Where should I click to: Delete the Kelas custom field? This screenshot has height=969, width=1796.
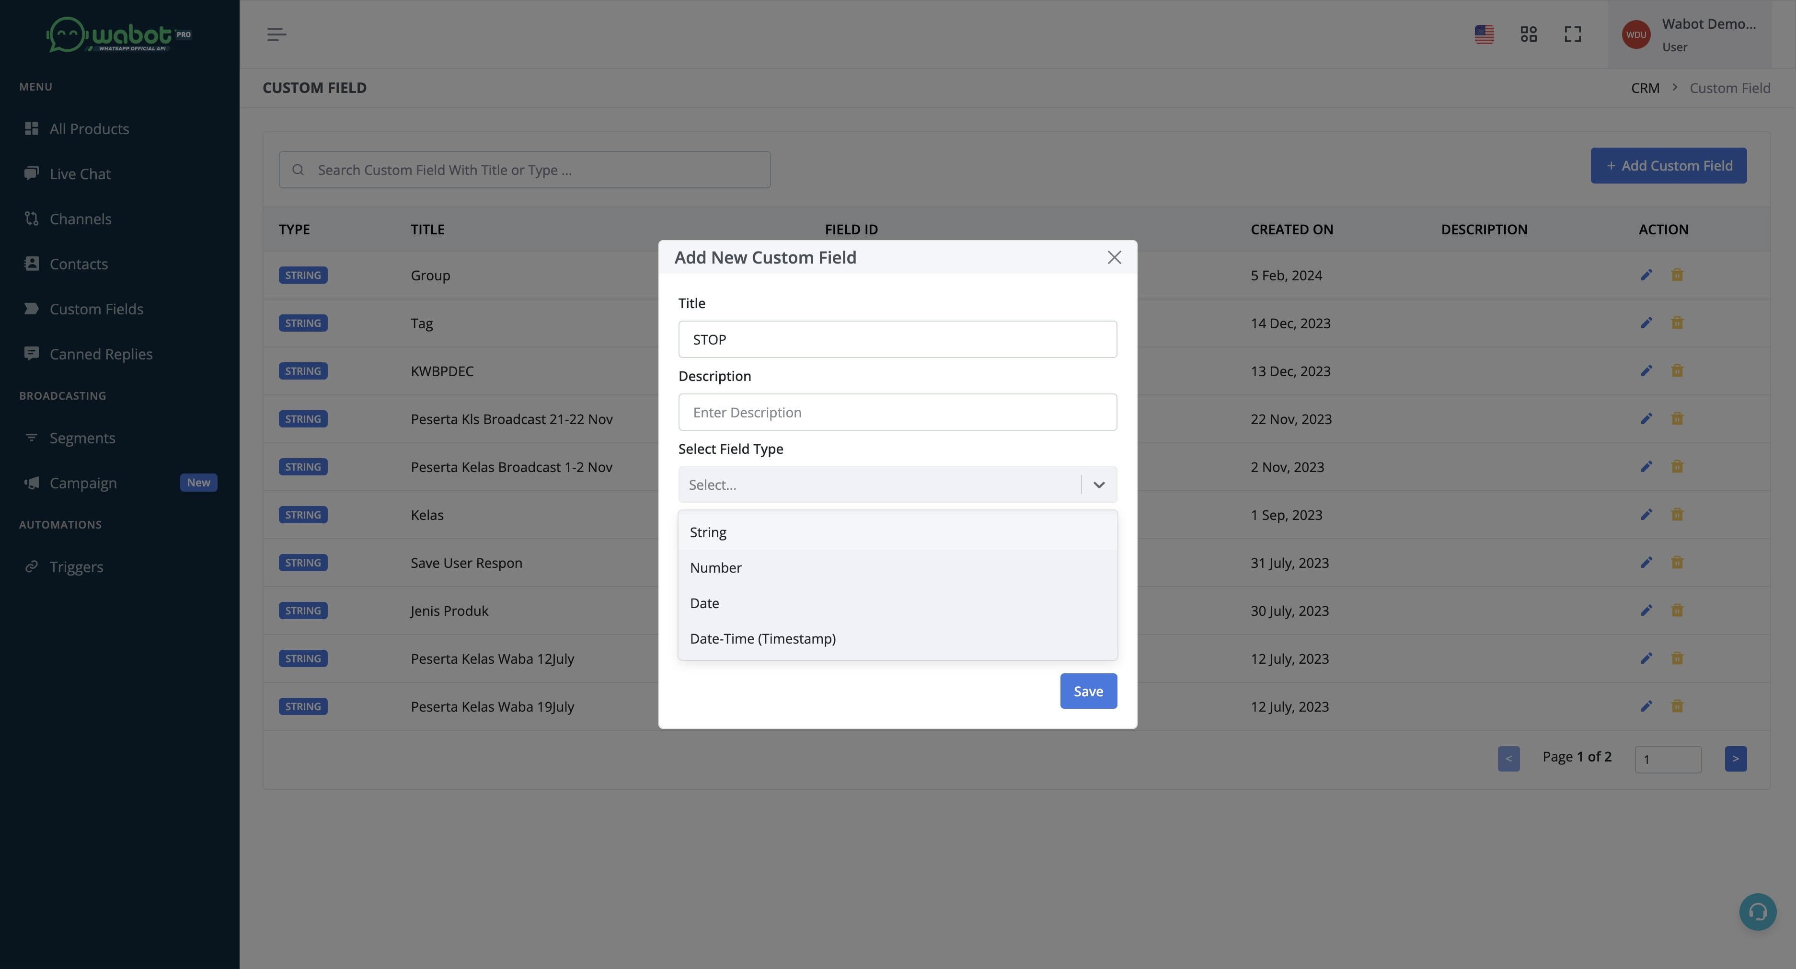(1677, 515)
